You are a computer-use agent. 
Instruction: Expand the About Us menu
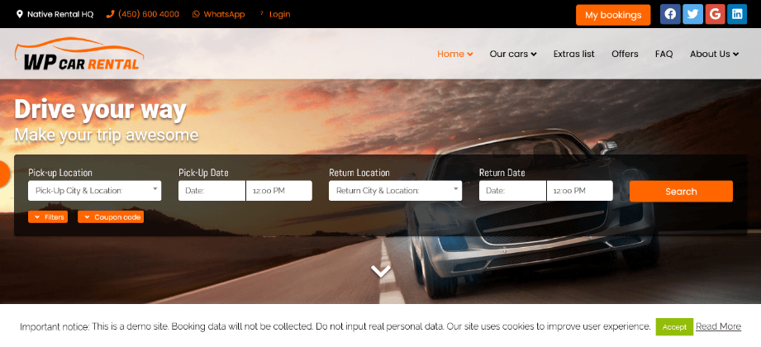(x=714, y=54)
